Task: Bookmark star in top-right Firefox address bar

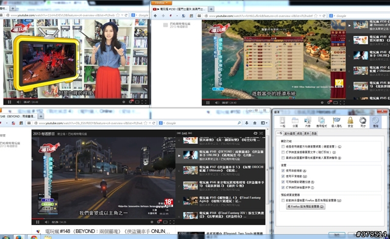Action: tap(316, 16)
